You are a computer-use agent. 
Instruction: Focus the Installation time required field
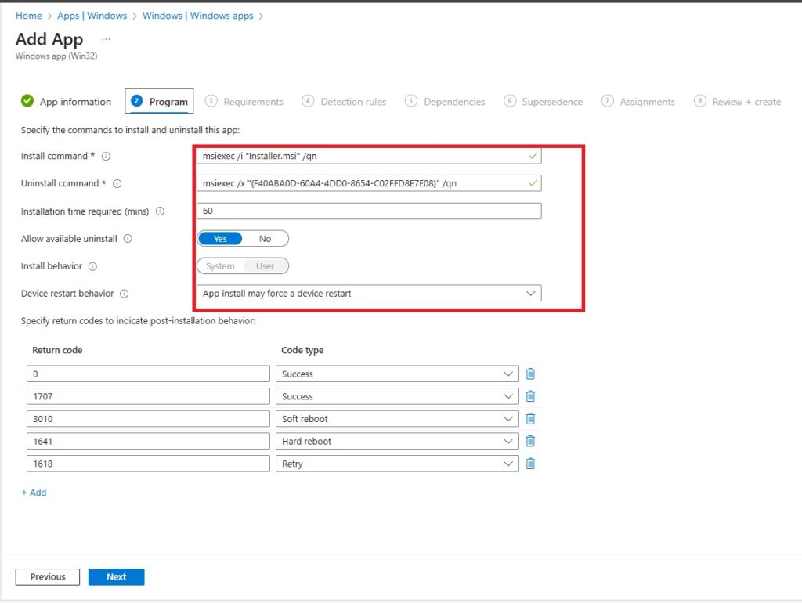point(369,211)
